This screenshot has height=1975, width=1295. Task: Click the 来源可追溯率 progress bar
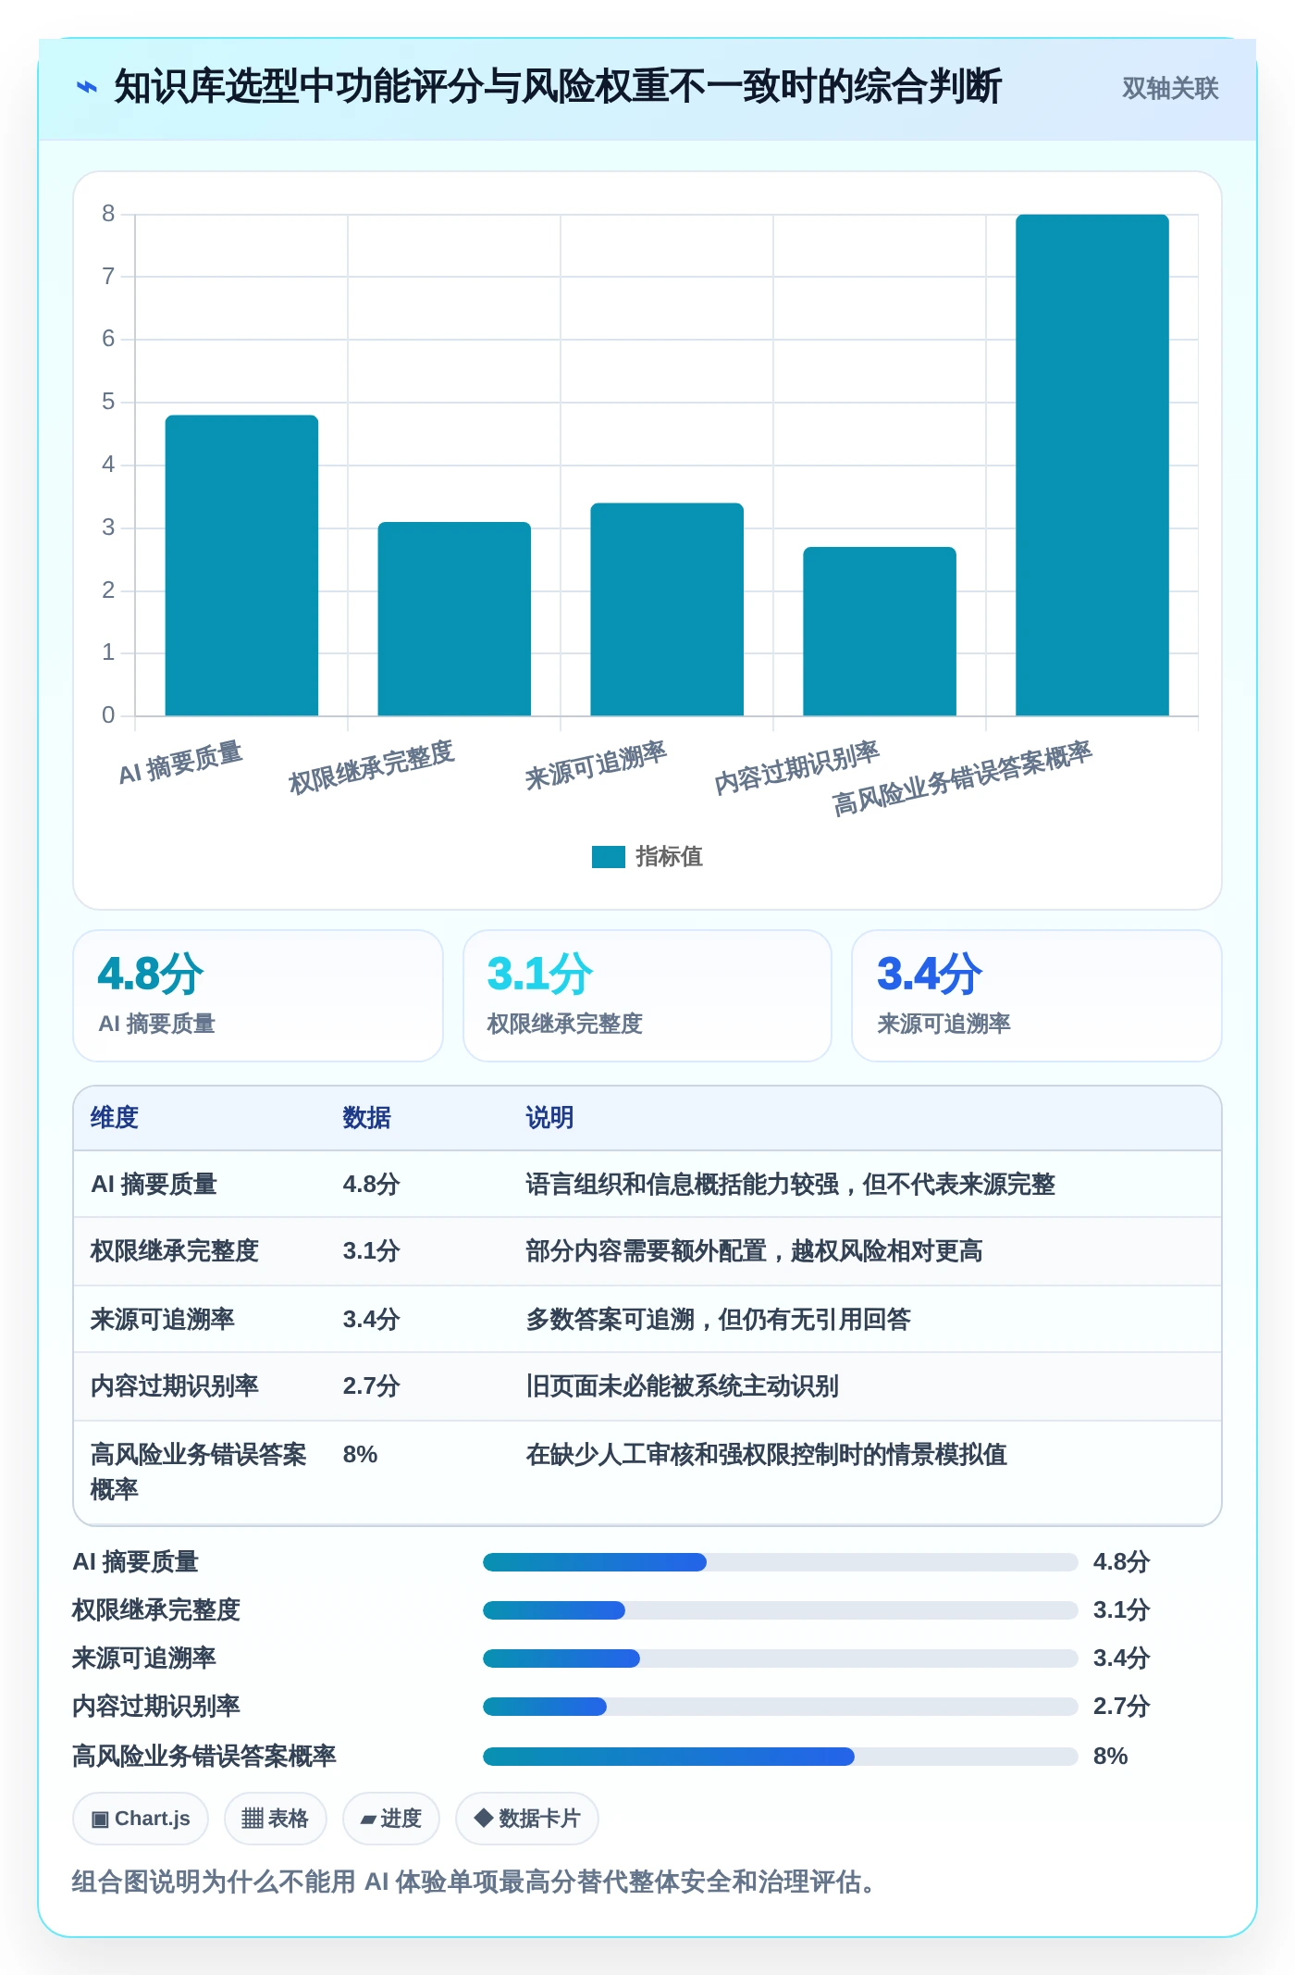781,1658
